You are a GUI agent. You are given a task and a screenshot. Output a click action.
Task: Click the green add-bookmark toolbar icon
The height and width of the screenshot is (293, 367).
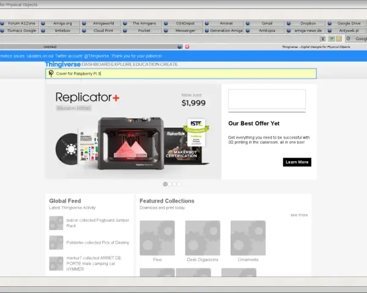point(331,39)
